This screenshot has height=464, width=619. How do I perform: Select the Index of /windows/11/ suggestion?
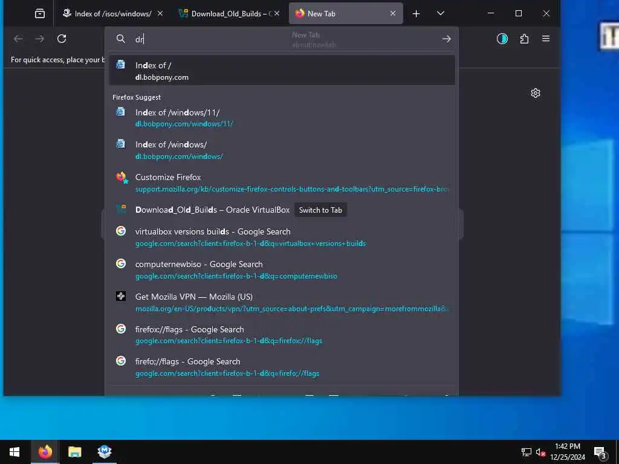point(282,118)
